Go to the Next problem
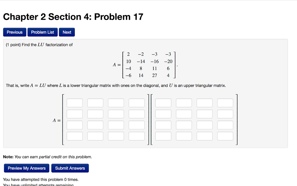Screen dimensions: 297x186 click(67, 32)
